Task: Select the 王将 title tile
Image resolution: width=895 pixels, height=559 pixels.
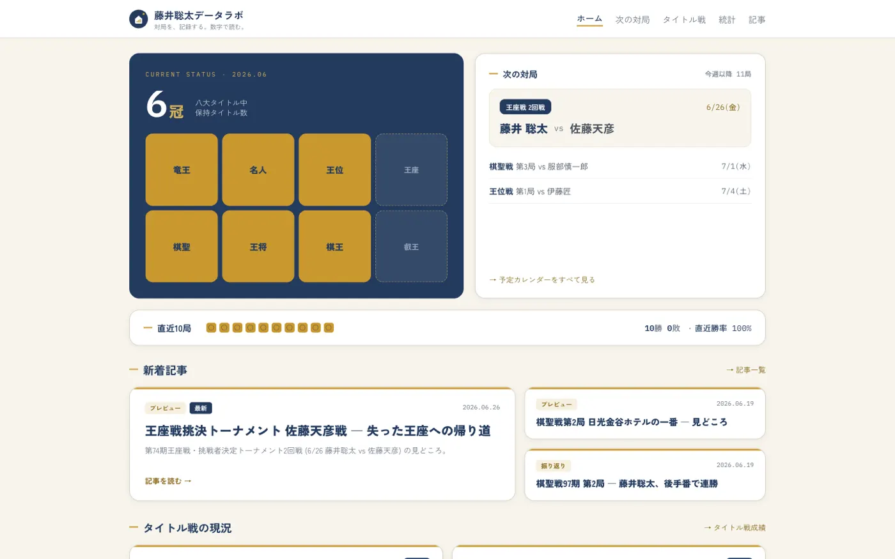Action: click(258, 247)
